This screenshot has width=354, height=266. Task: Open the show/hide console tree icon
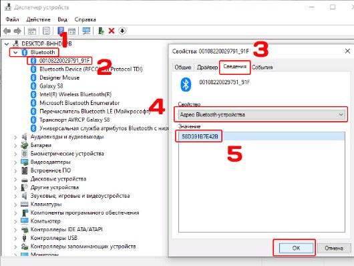click(32, 31)
